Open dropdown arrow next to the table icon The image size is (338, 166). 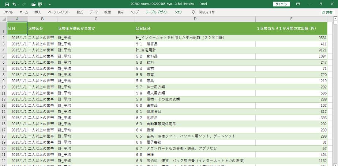[x=44, y=4]
